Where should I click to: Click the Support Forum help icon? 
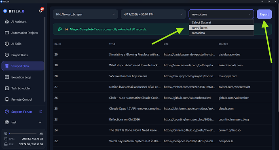[x=7, y=112]
